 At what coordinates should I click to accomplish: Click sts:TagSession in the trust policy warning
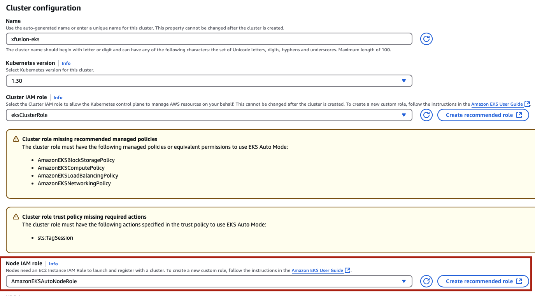pyautogui.click(x=55, y=238)
